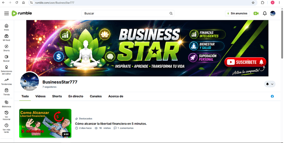Open Biblioteca in sidebar
Image resolution: width=284 pixels, height=143 pixels.
point(6,104)
